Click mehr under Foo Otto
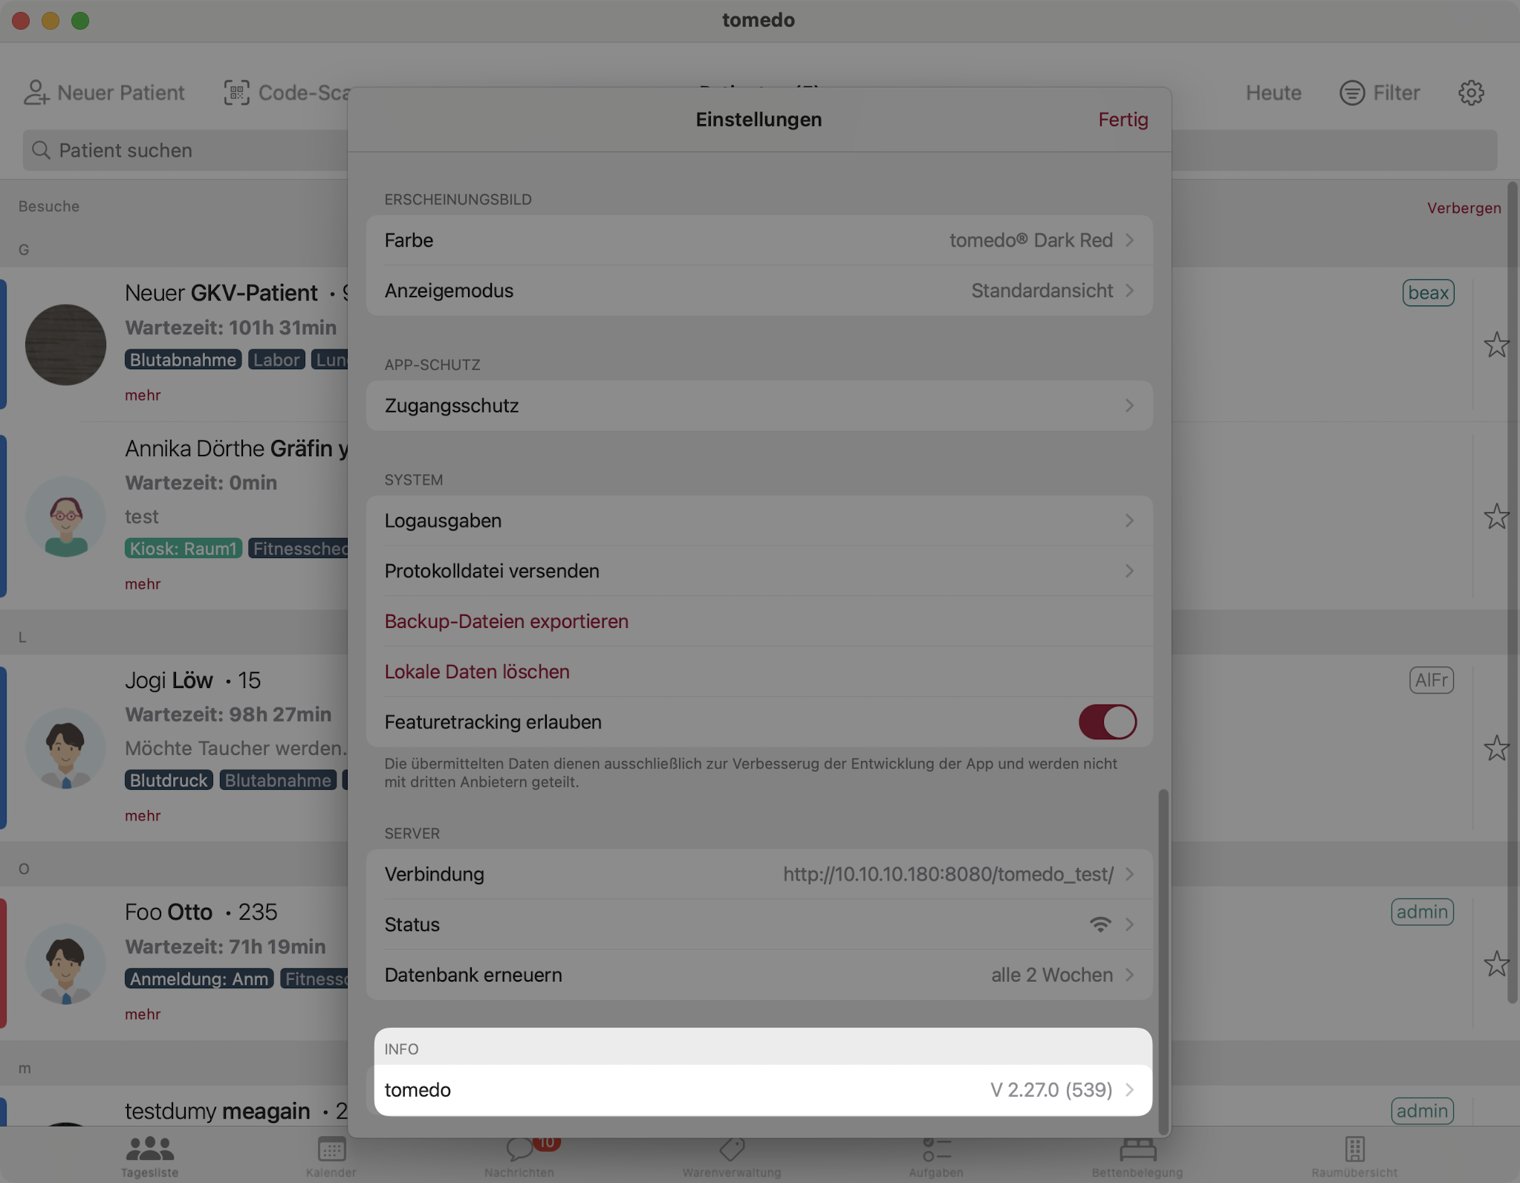1520x1183 pixels. coord(143,1014)
